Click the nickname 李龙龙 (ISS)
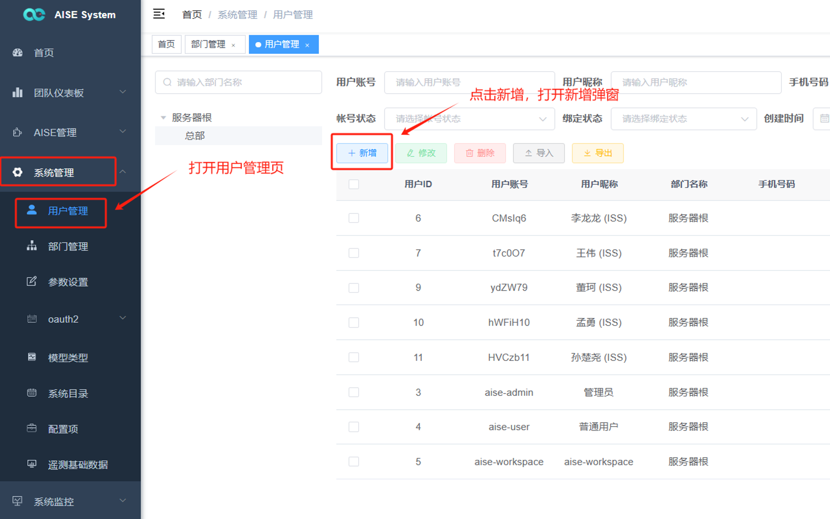The height and width of the screenshot is (519, 830). 599,218
